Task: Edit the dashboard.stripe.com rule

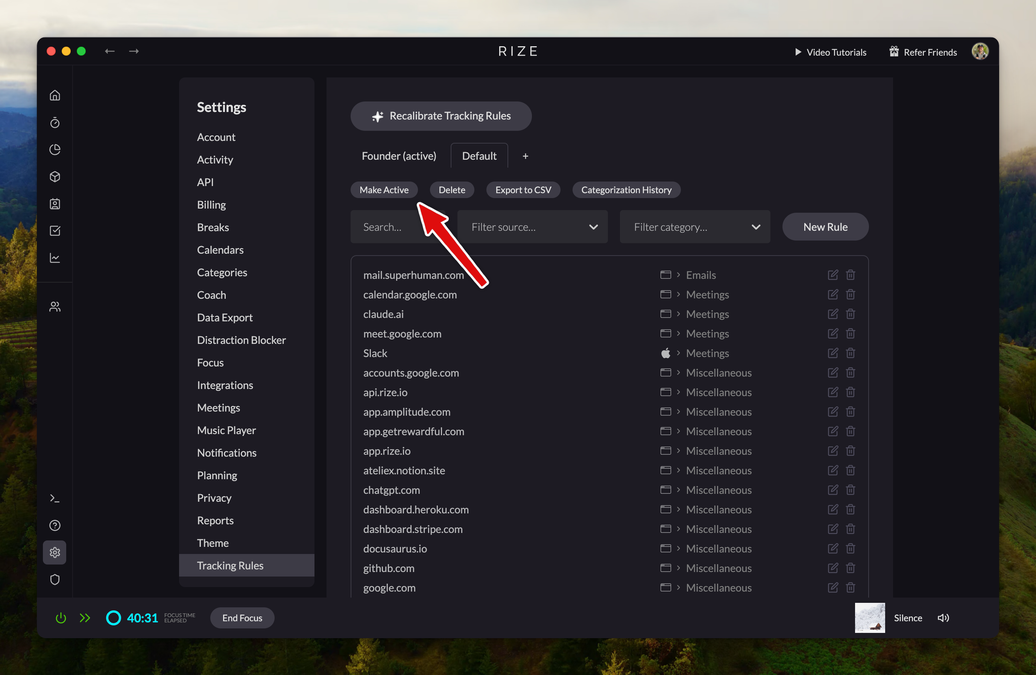Action: click(833, 529)
